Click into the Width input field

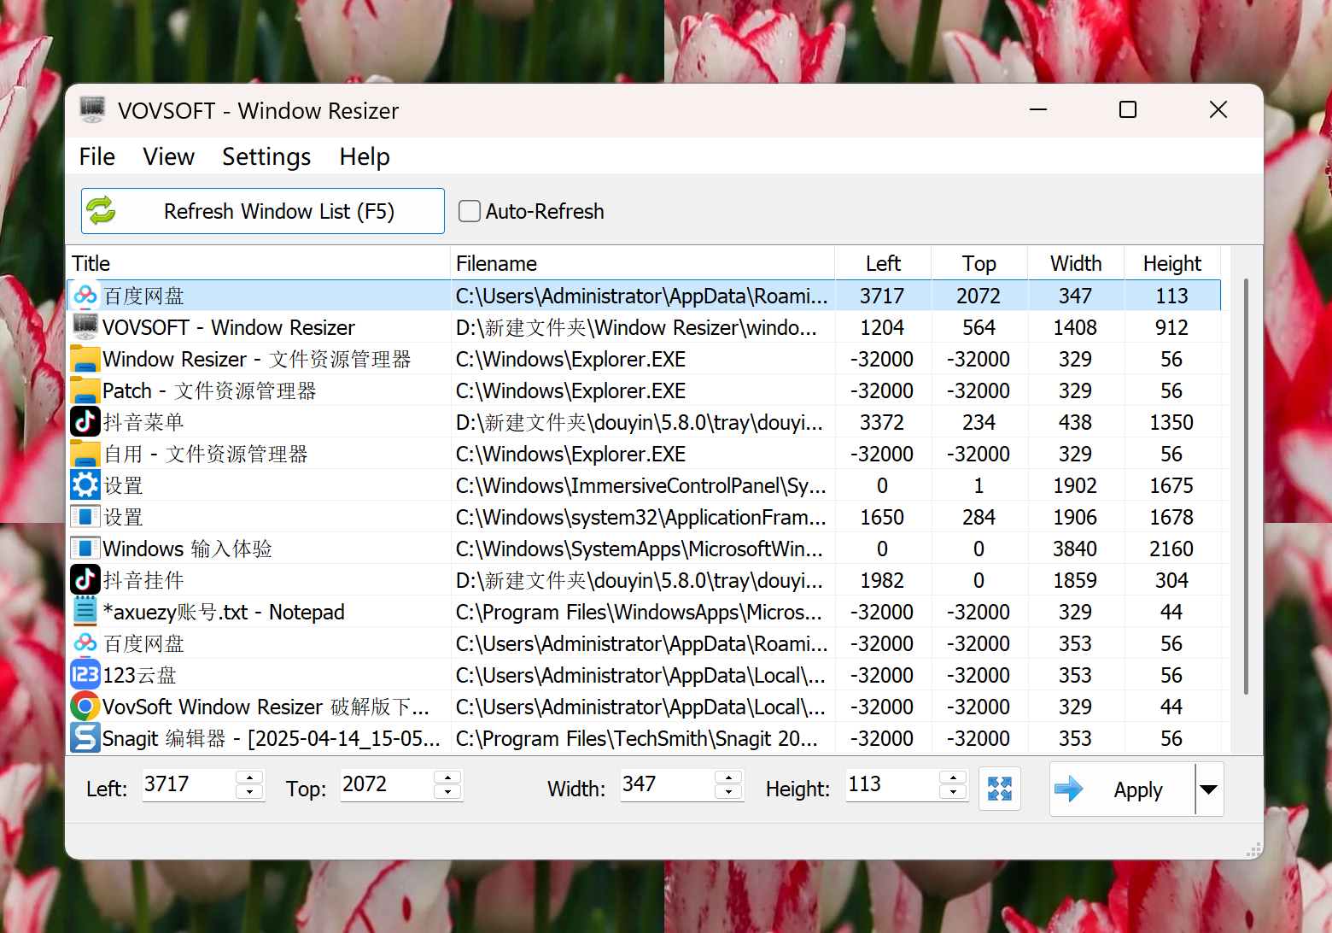(x=668, y=784)
